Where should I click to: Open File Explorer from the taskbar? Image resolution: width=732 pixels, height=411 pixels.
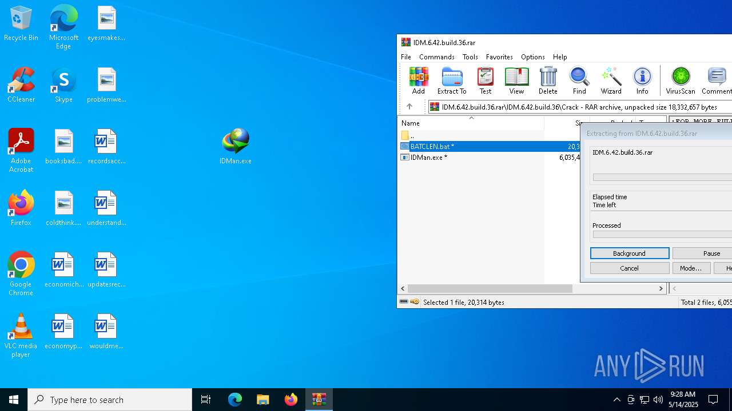point(262,400)
